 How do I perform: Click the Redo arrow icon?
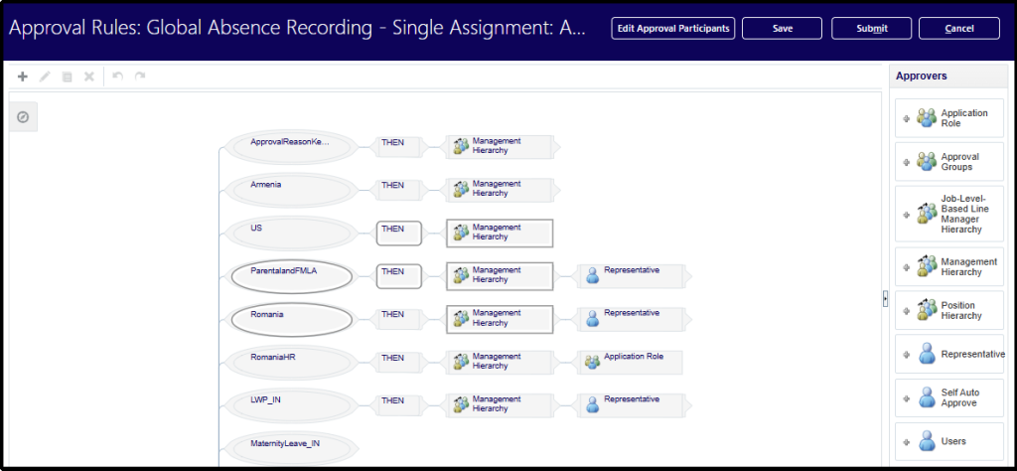[x=140, y=77]
